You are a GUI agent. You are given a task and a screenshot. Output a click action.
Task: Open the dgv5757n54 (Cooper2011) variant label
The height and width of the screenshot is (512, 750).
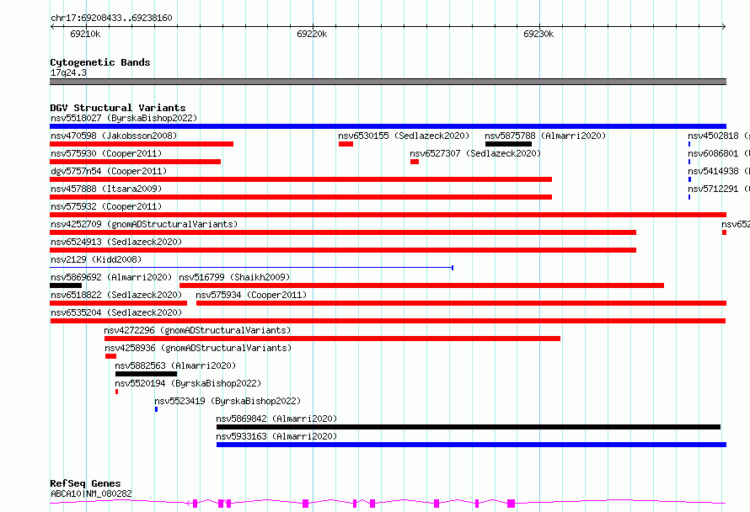tap(109, 171)
